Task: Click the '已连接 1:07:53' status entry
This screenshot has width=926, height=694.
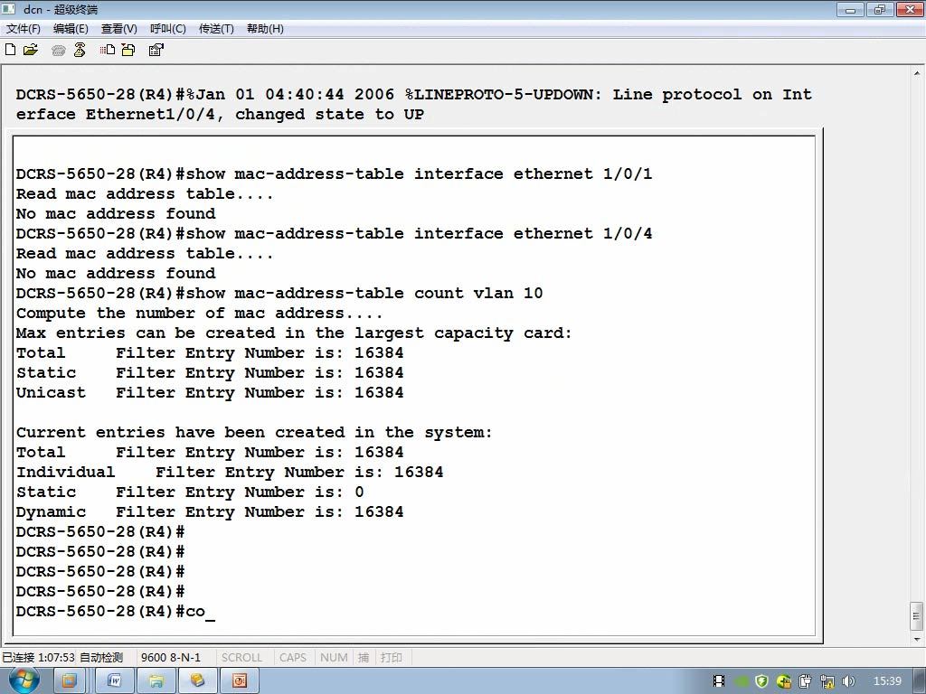Action: point(38,658)
